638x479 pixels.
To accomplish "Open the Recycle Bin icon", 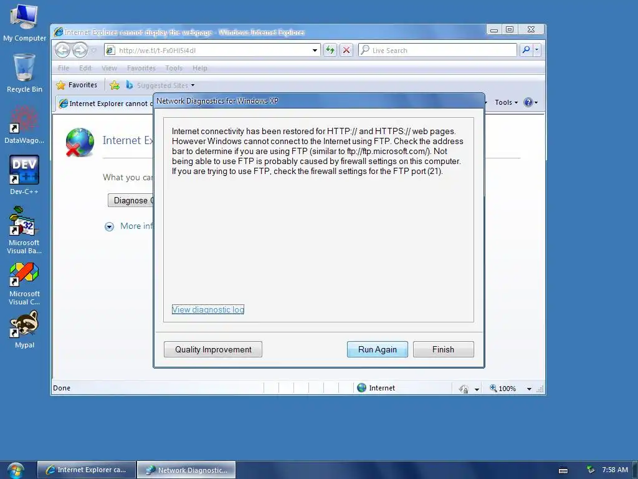I will click(24, 74).
